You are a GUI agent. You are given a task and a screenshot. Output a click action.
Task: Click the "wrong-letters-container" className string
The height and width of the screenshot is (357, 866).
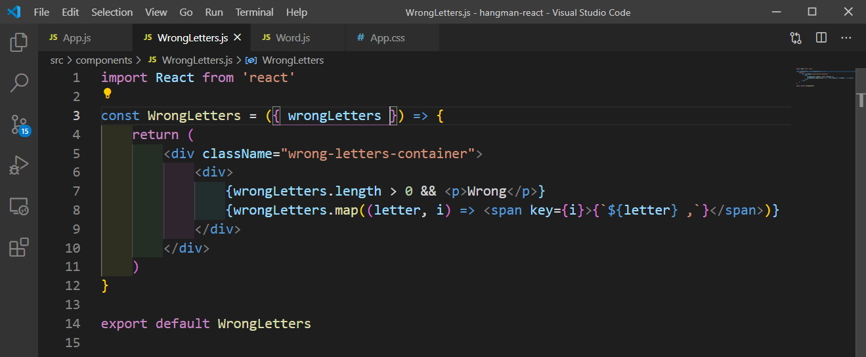coord(378,154)
